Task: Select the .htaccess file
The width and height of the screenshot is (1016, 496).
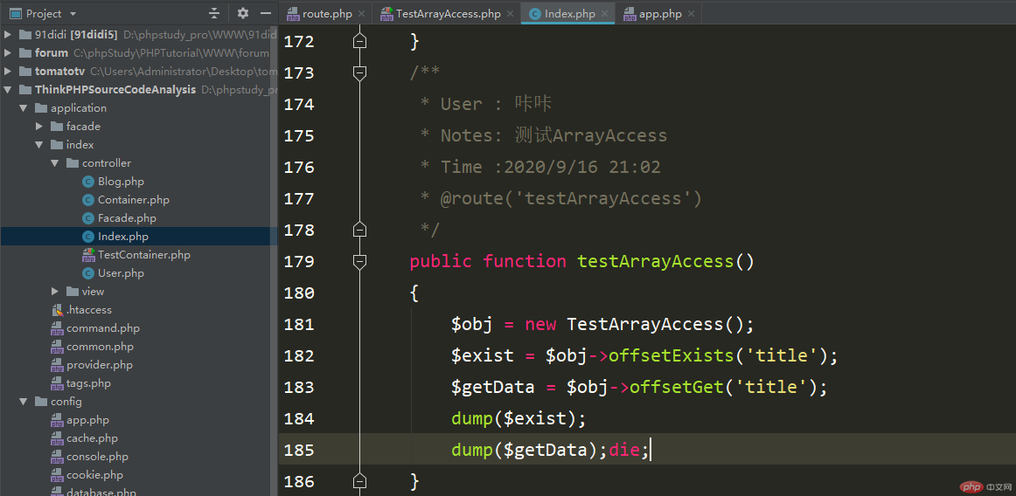Action: tap(89, 310)
